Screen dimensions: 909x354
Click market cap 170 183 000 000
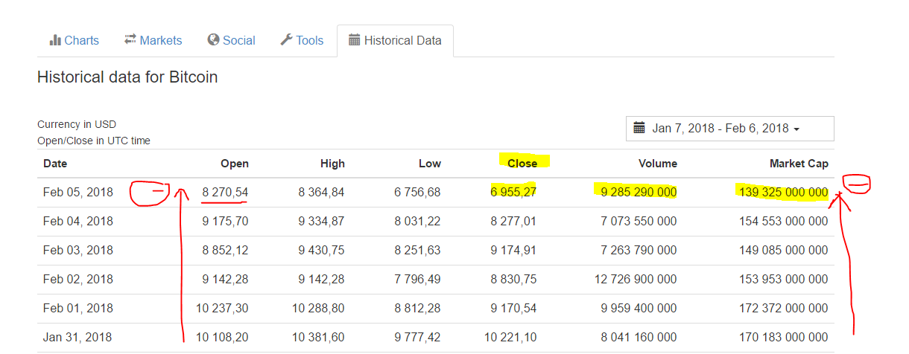pos(783,337)
